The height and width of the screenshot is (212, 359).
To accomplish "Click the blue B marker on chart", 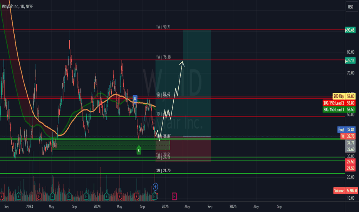I will click(x=135, y=99).
